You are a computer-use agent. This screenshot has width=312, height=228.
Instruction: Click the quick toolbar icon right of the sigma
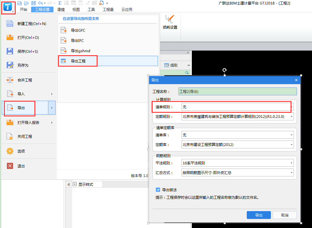tap(66, 3)
